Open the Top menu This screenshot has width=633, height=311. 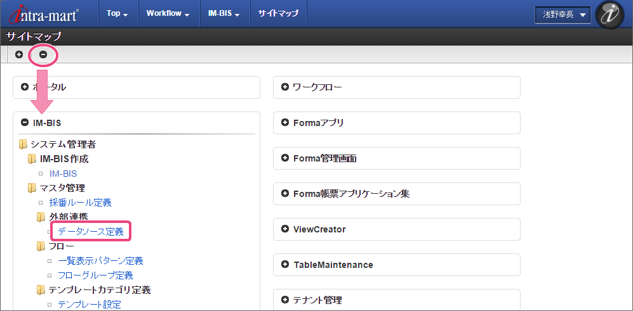117,13
